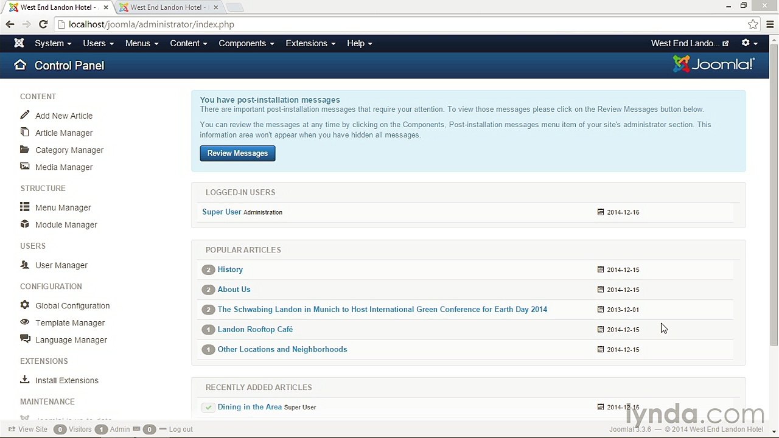Click the calendar icon in History row
779x438 pixels.
click(x=601, y=269)
